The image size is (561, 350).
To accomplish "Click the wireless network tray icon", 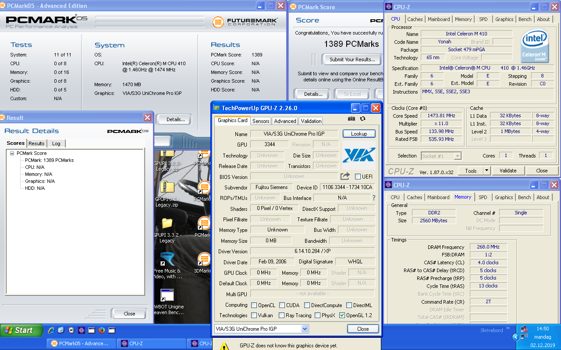I will pos(524,337).
